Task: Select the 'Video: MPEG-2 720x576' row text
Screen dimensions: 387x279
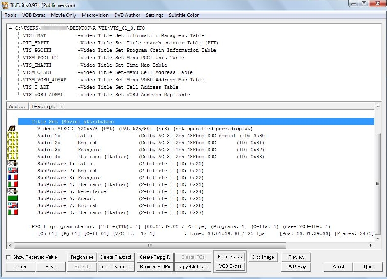Action: coord(145,129)
